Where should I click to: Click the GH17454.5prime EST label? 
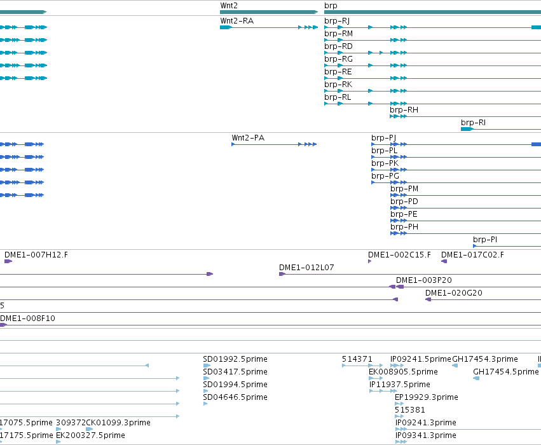(x=506, y=372)
